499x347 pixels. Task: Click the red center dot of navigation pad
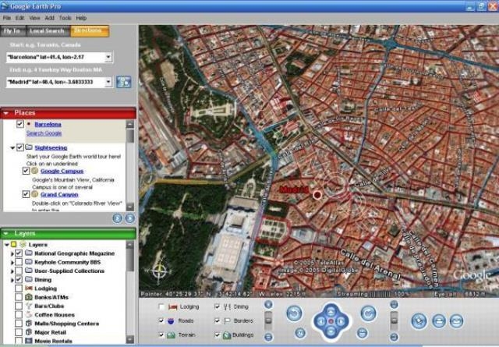click(x=331, y=321)
